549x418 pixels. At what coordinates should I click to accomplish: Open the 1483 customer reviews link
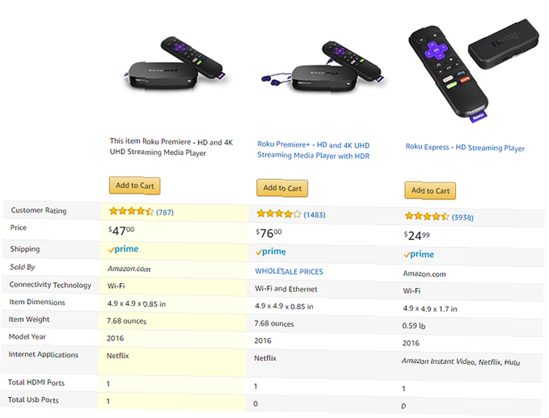point(315,215)
